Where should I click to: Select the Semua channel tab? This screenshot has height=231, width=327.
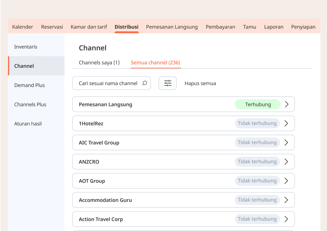[155, 62]
